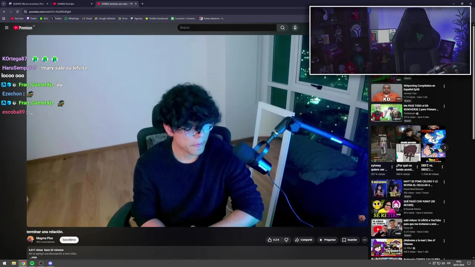Open the Gmail bookmark
The width and height of the screenshot is (475, 267).
pos(87,19)
